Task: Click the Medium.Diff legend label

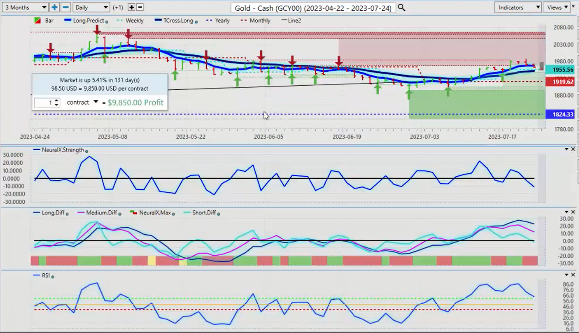Action: (101, 213)
